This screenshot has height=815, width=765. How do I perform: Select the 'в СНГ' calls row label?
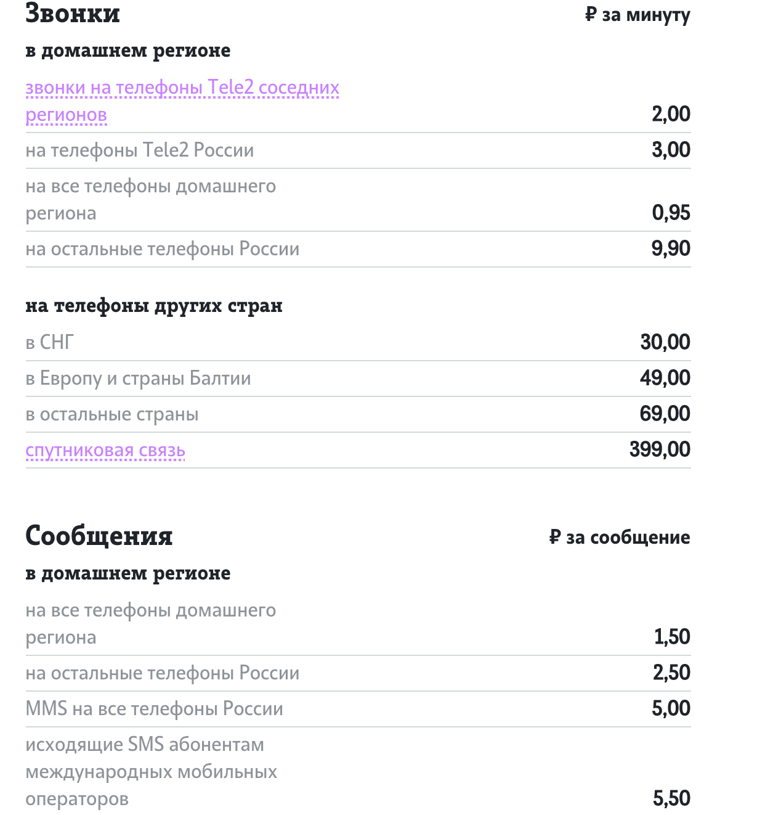point(50,342)
